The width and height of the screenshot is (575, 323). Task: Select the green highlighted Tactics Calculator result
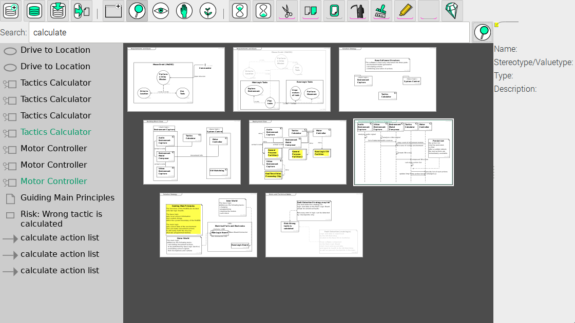(55, 132)
